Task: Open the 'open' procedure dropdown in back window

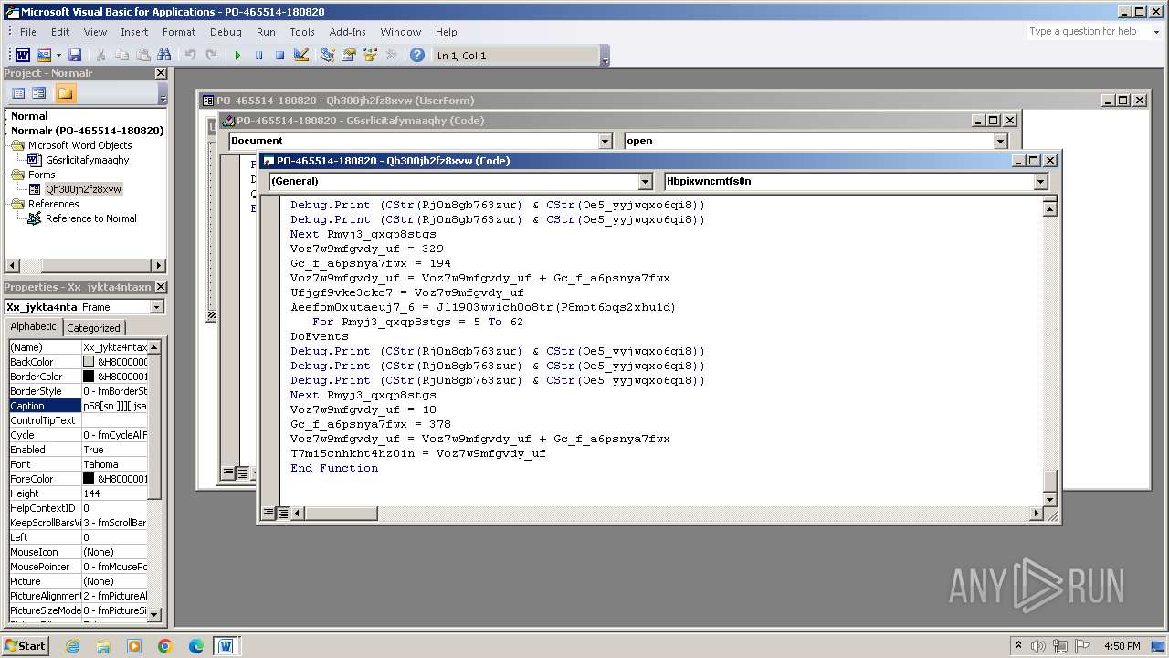Action: pos(1000,141)
